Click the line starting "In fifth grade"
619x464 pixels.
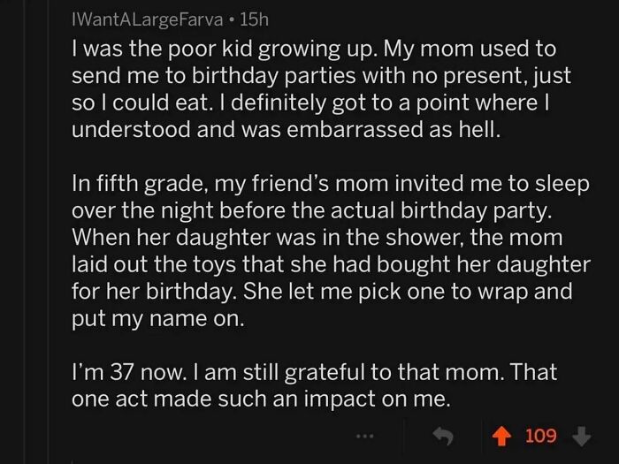coord(331,185)
